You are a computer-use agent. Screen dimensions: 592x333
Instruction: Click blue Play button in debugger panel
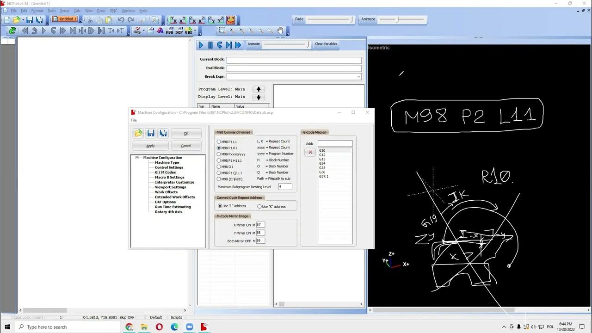[x=201, y=45]
